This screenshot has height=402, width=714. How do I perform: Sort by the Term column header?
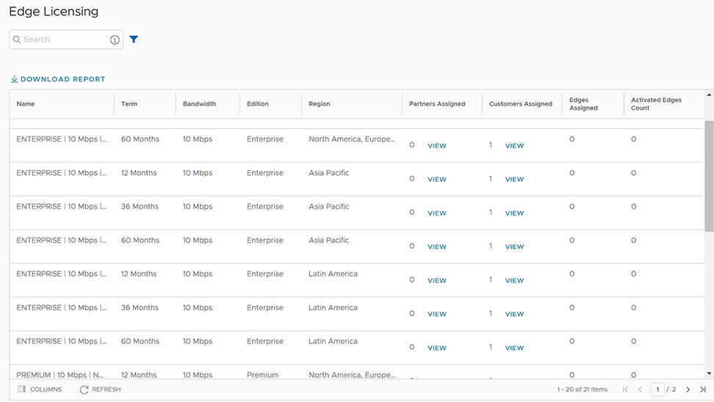click(129, 104)
